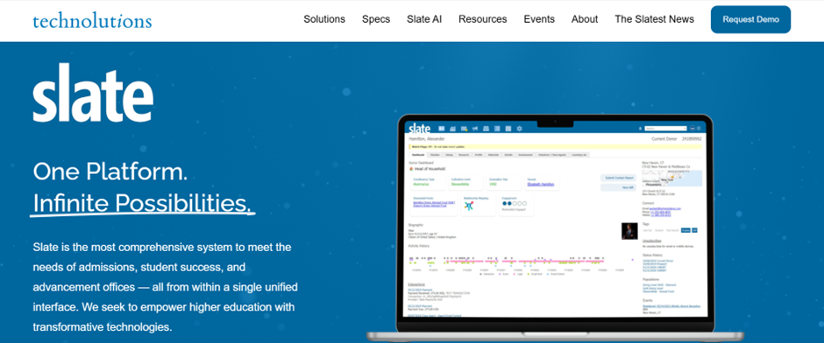Click the Relationship Mapping network icon on laptop
Screen dimensions: 824x343
[469, 206]
